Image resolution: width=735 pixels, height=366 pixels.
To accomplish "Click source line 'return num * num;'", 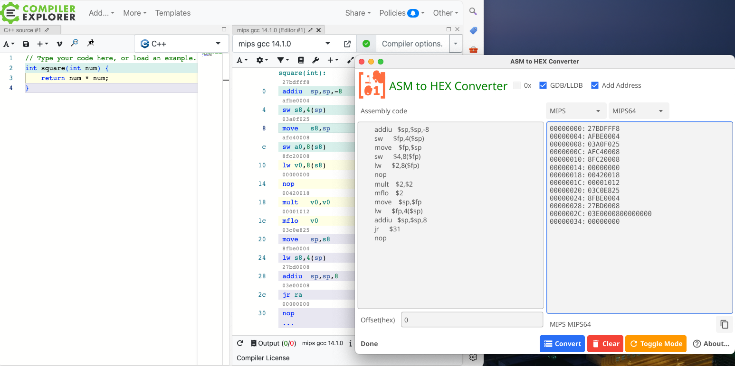I will click(x=111, y=78).
